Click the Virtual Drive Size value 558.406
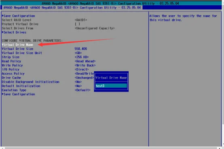This screenshot has height=149, width=224. 81,49
